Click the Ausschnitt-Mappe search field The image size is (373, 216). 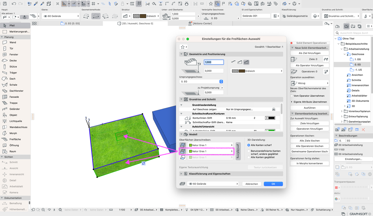354,33
